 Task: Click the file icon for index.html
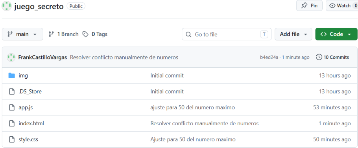(12, 123)
